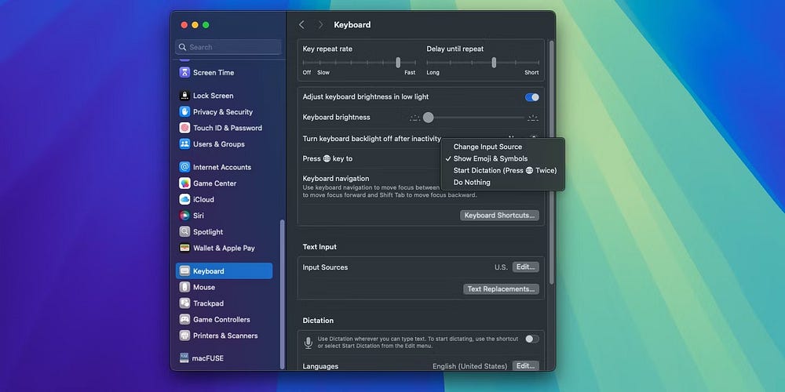Viewport: 785px width, 392px height.
Task: Select Game Controllers label
Action: click(222, 320)
